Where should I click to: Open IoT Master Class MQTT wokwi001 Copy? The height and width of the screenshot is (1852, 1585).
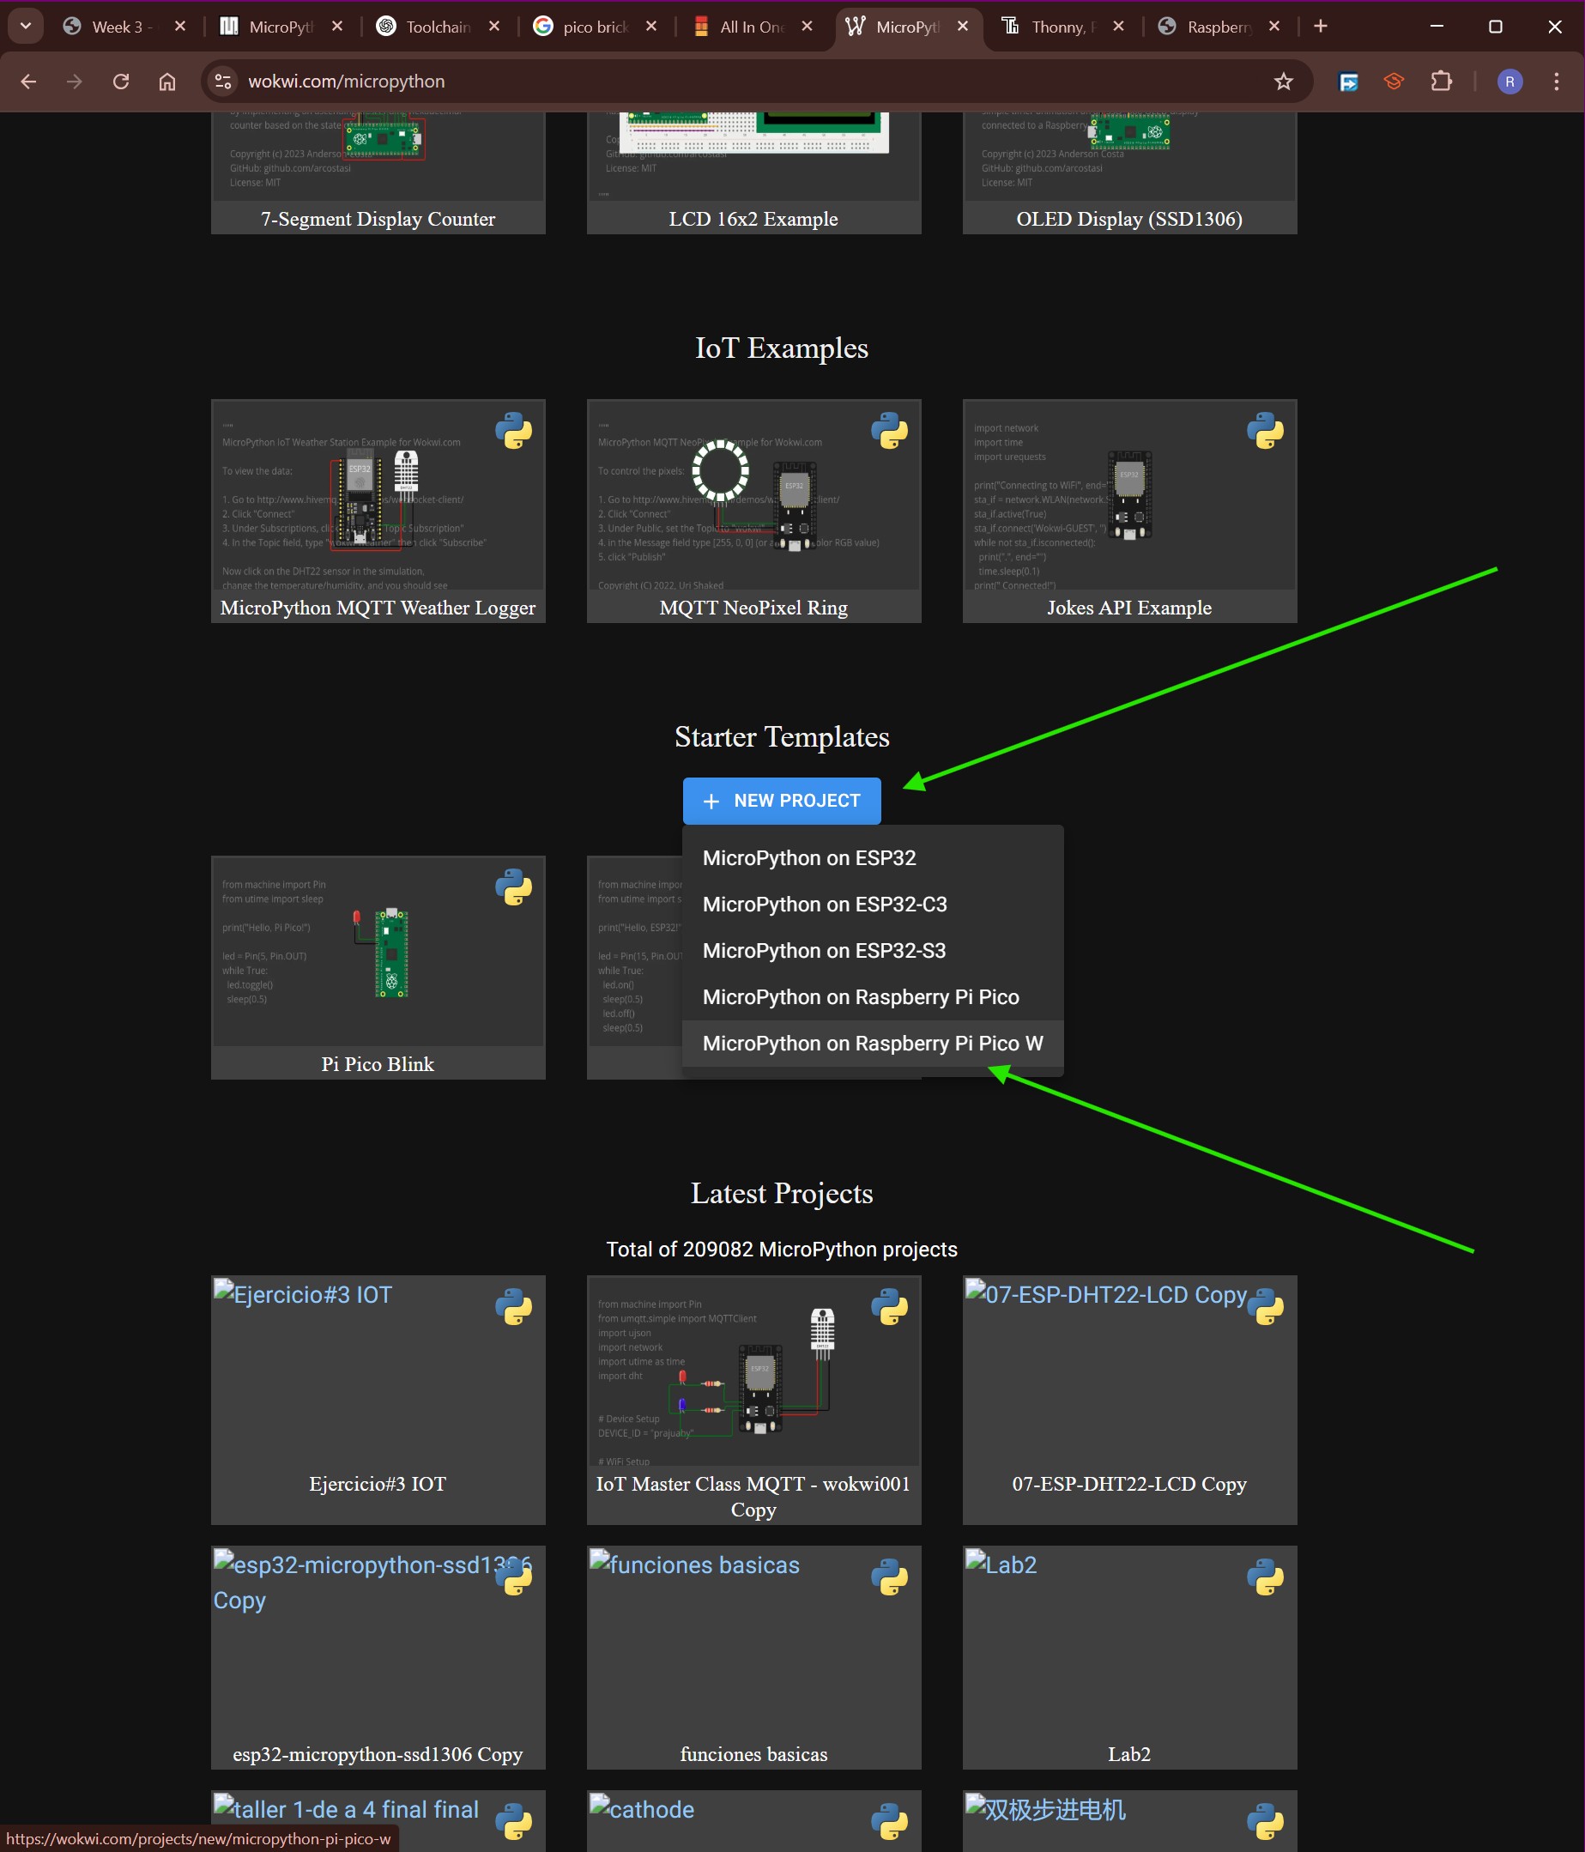tap(753, 1400)
